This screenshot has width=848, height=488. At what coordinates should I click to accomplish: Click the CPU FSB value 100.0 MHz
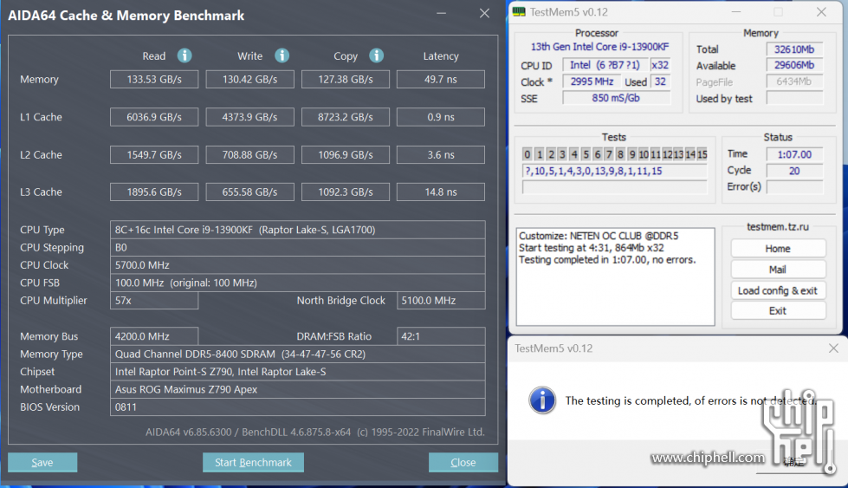(x=297, y=283)
